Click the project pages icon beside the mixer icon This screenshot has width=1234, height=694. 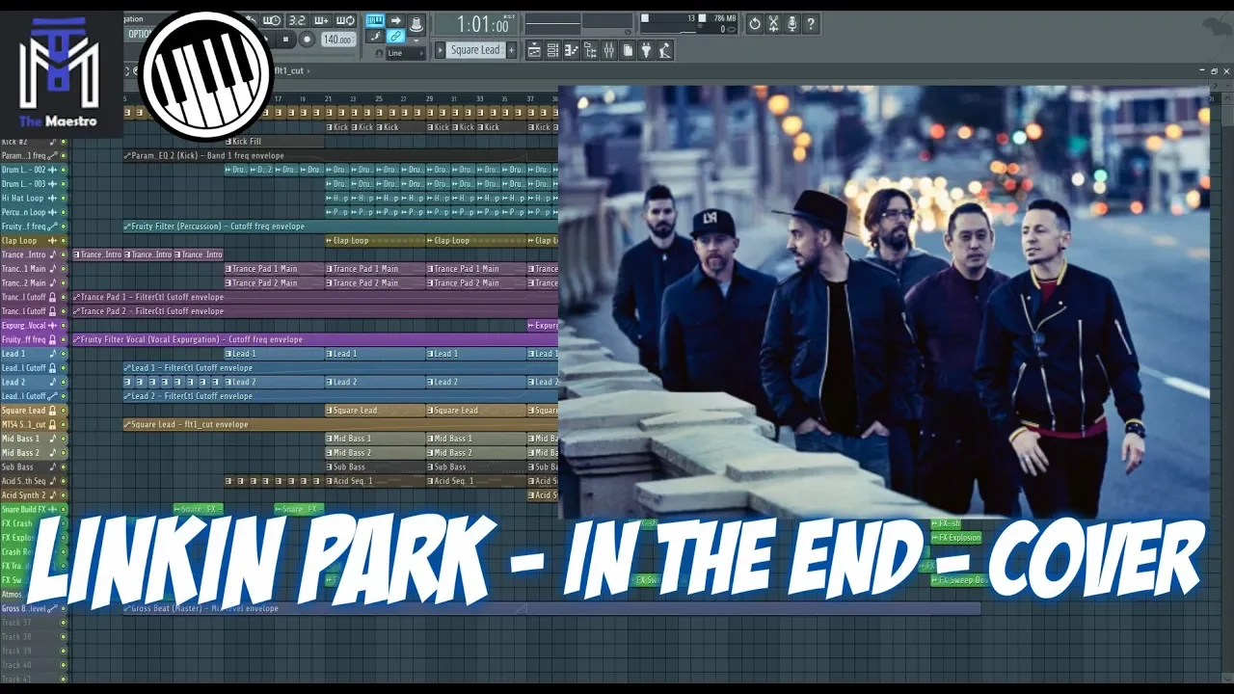click(628, 50)
